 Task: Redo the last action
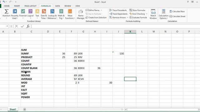(10, 2)
